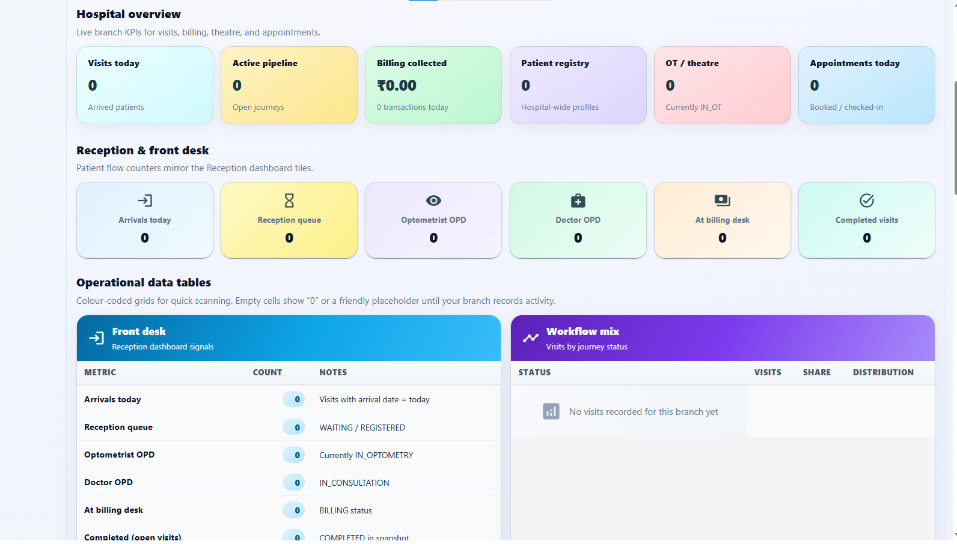Click the STATUS column header
Image resolution: width=957 pixels, height=544 pixels.
click(534, 372)
